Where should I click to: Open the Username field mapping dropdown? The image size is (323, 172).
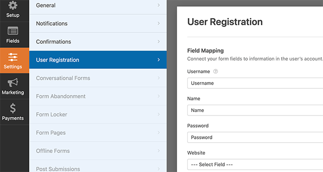pos(255,83)
